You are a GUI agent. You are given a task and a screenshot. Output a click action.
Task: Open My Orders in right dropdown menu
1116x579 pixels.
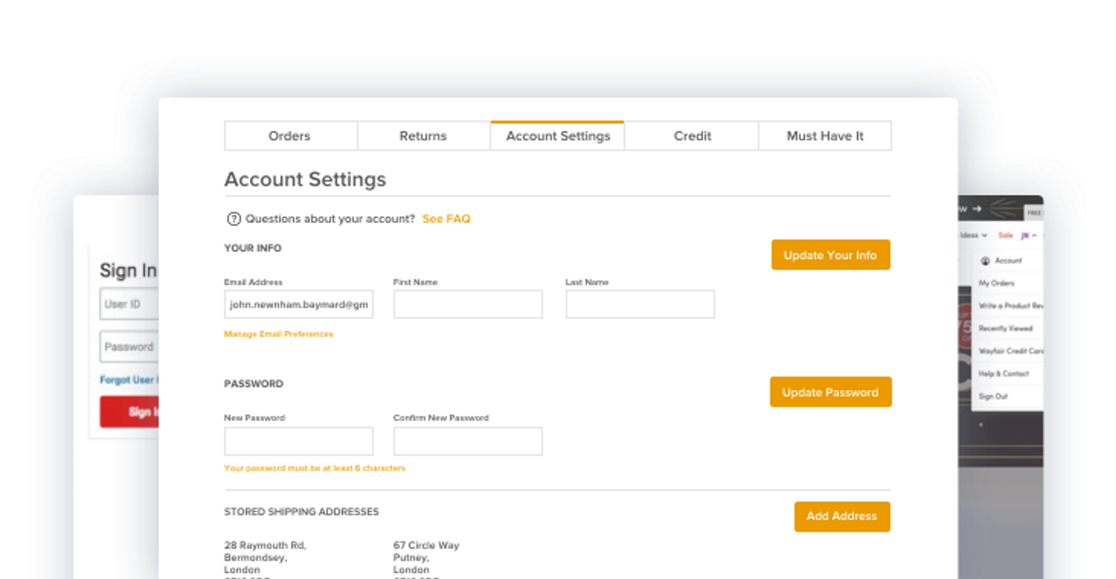pos(997,283)
